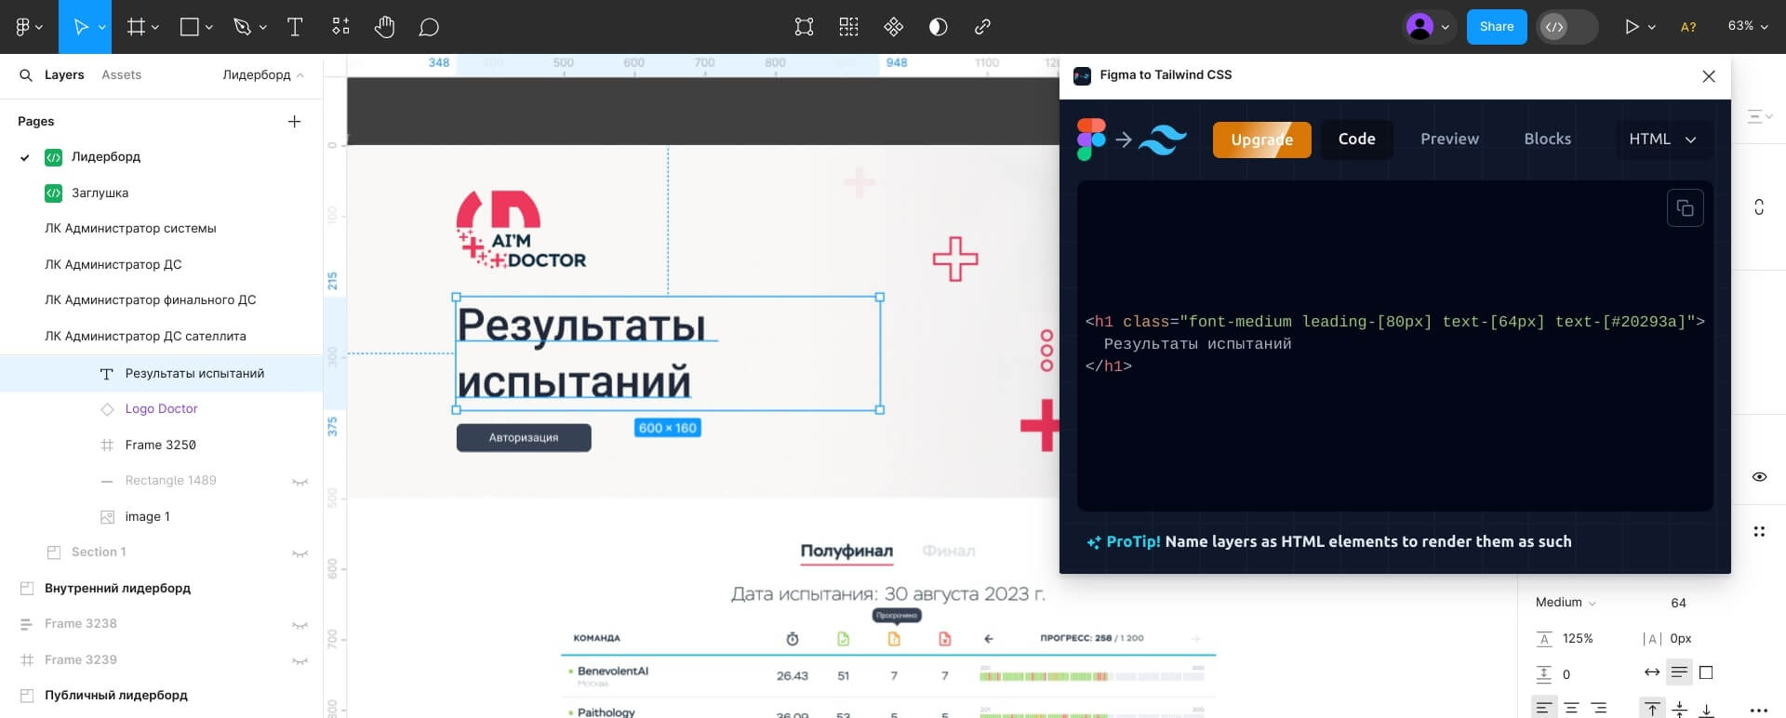Viewport: 1786px width, 718px height.
Task: Align text left
Action: (1543, 709)
